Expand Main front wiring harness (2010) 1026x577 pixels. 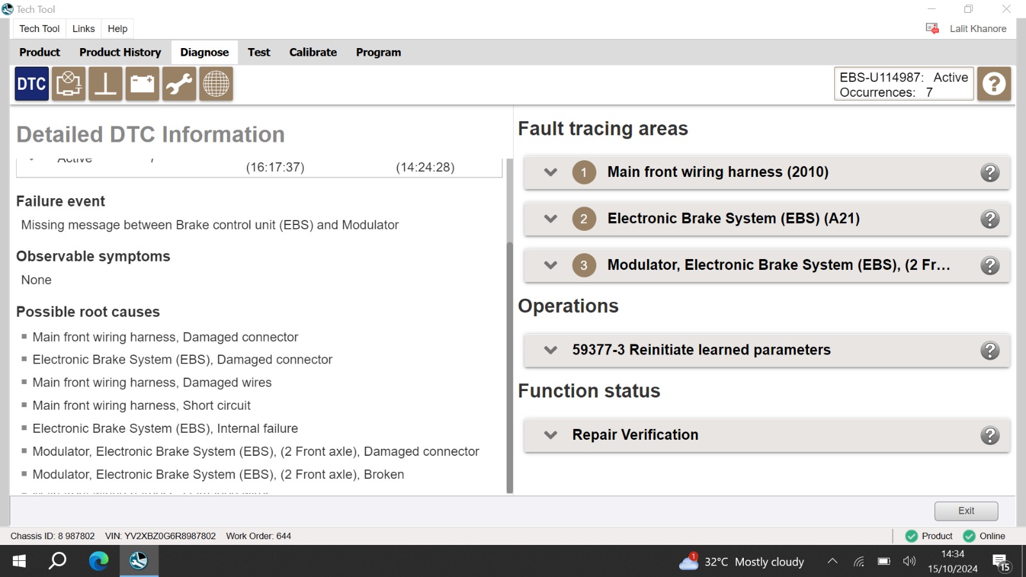[x=550, y=172]
